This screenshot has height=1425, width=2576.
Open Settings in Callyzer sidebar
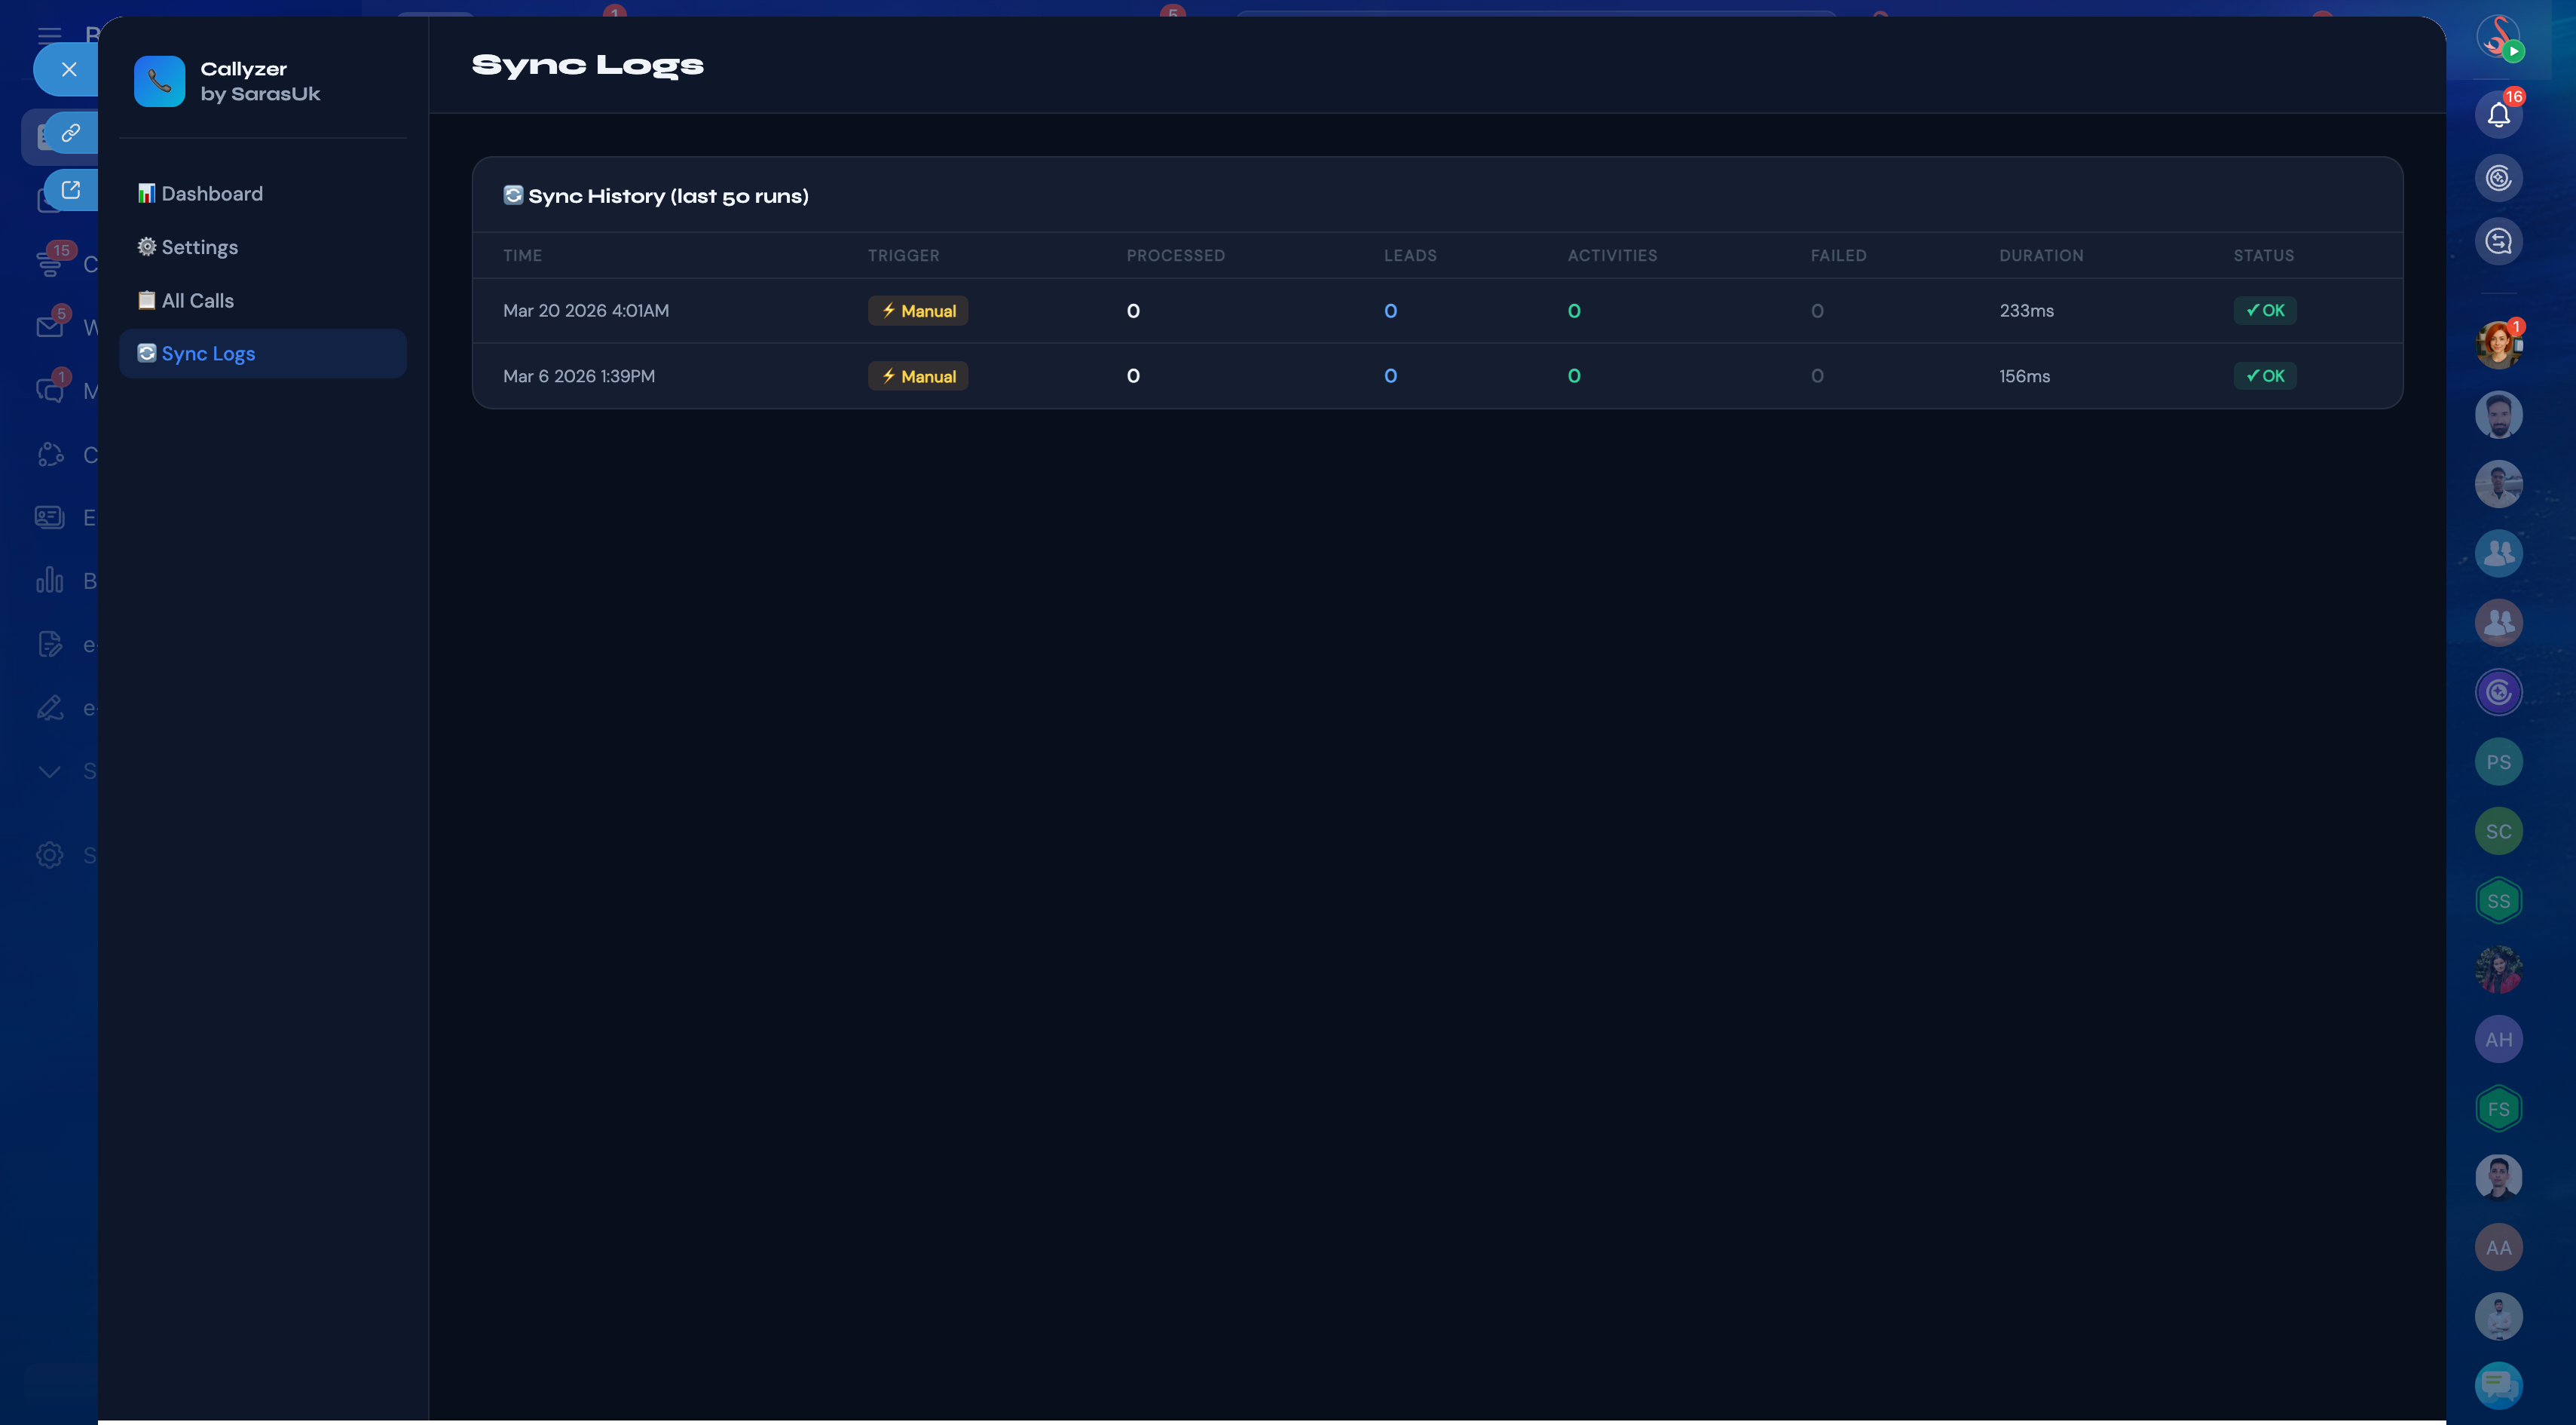tap(199, 247)
